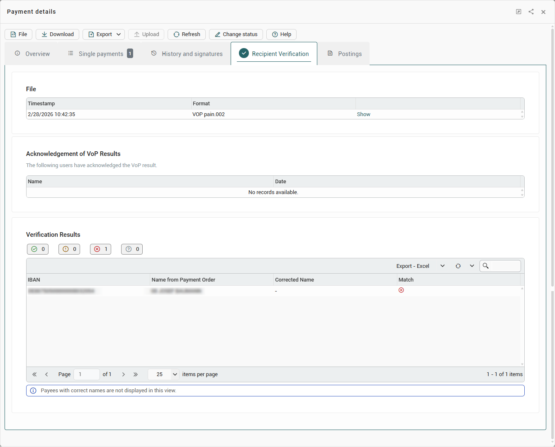Click the search field in Verification Results

coord(500,266)
